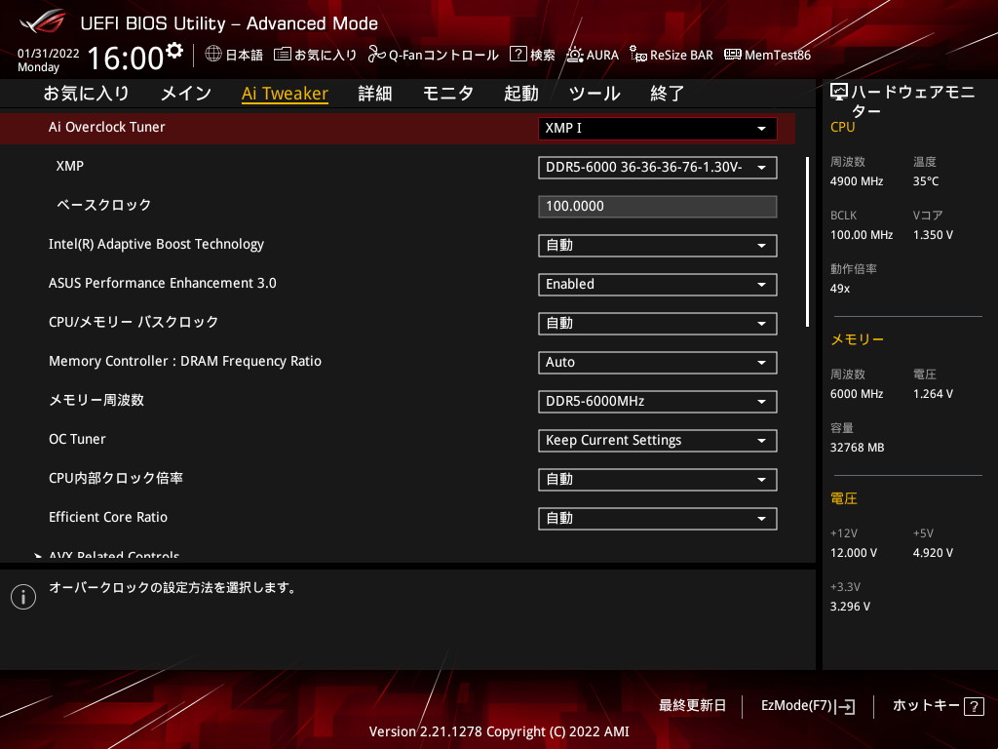998x749 pixels.
Task: Click the search question mark icon
Action: pyautogui.click(x=518, y=55)
